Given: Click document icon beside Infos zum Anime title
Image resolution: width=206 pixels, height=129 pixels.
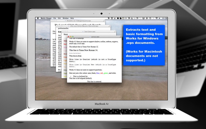Looking at the screenshot, I should [69, 26].
